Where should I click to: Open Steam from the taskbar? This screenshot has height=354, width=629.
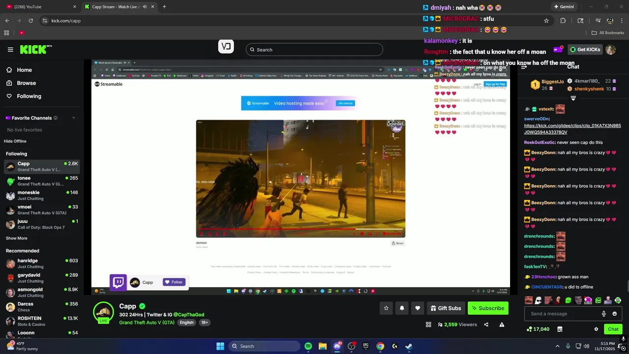(x=409, y=346)
